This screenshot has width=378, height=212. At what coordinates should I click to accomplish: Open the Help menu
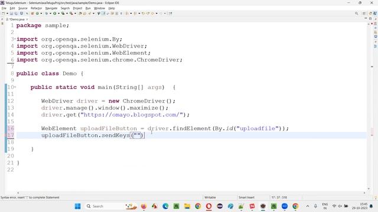(x=112, y=8)
